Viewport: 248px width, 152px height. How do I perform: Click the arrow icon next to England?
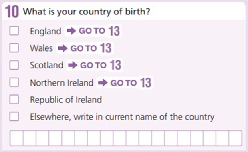click(71, 31)
